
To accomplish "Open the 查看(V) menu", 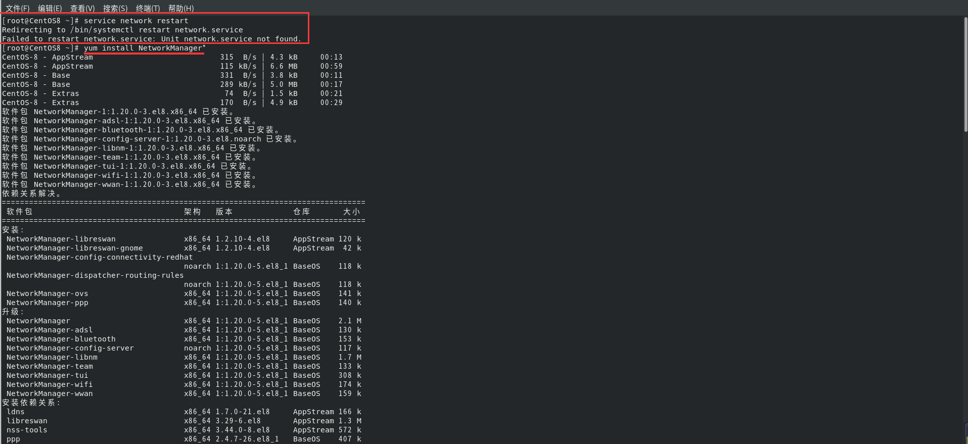I will [82, 8].
